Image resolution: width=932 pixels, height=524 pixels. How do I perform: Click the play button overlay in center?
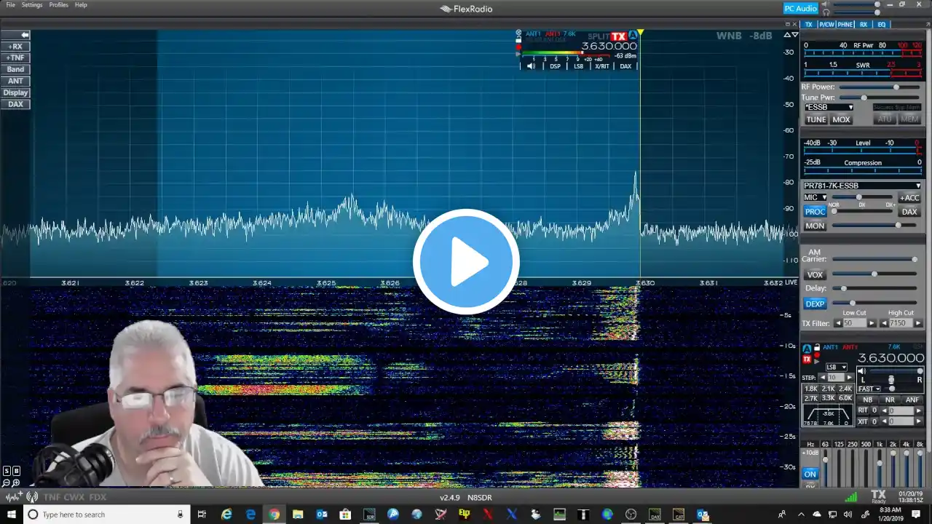tap(466, 262)
